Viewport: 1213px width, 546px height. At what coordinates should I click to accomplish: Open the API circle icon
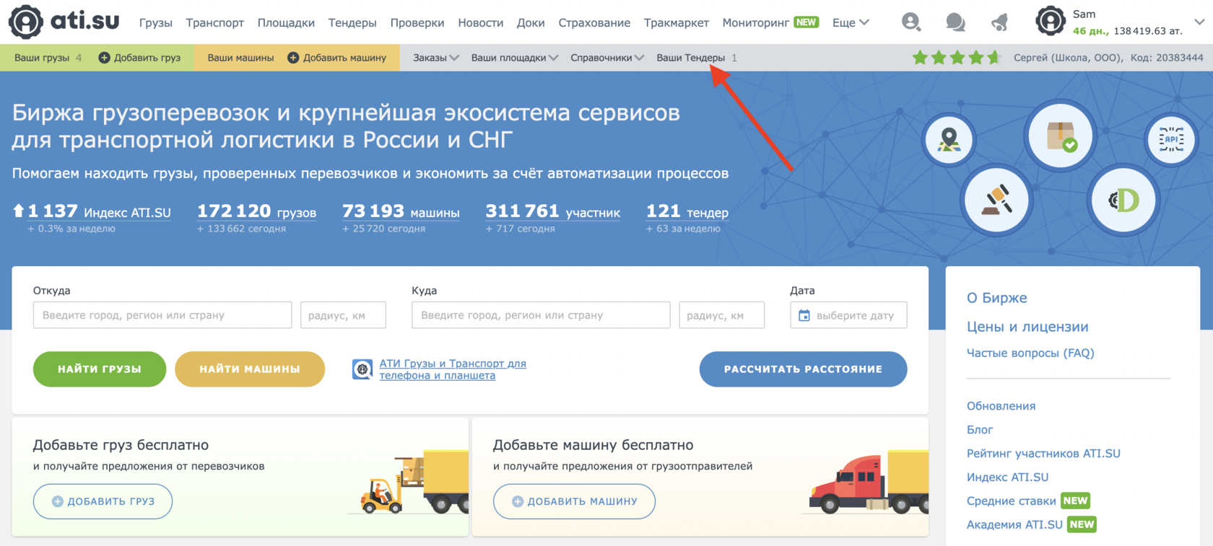(x=1171, y=139)
